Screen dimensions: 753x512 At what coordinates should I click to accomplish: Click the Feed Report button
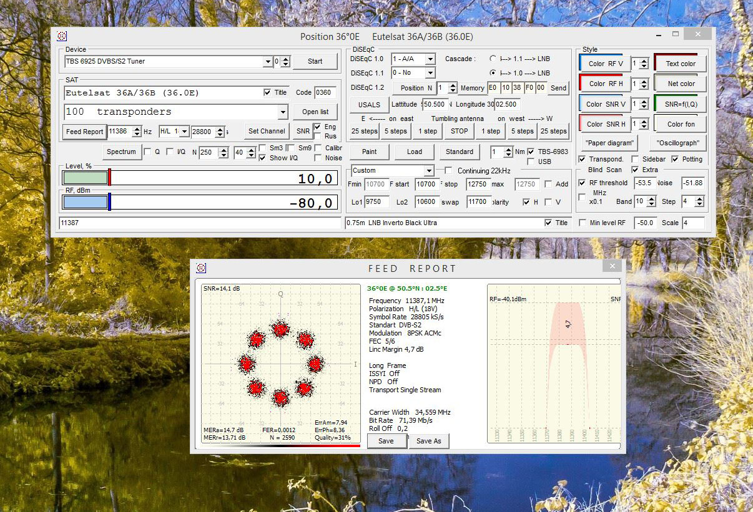pos(84,132)
